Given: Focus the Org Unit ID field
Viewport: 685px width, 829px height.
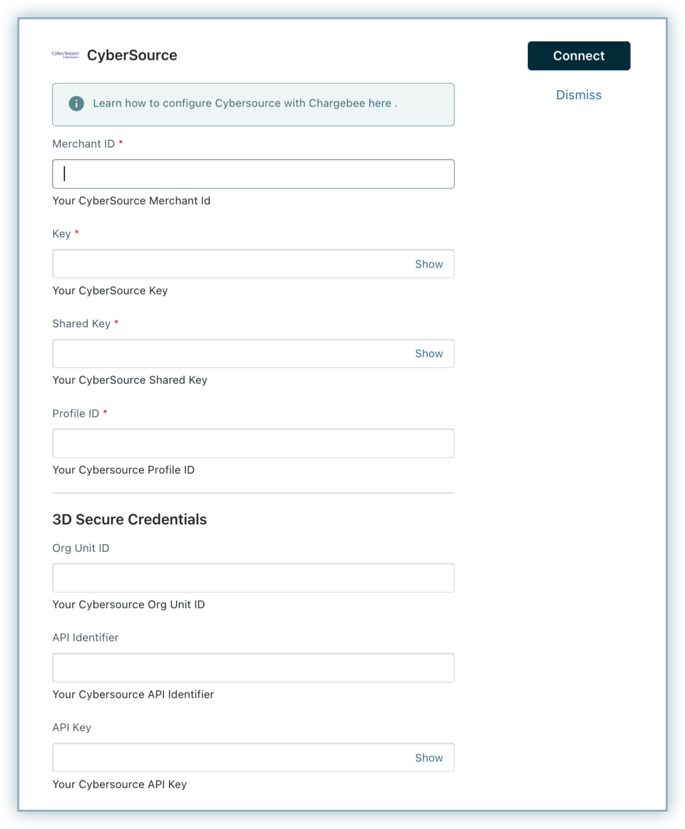Looking at the screenshot, I should [x=253, y=578].
